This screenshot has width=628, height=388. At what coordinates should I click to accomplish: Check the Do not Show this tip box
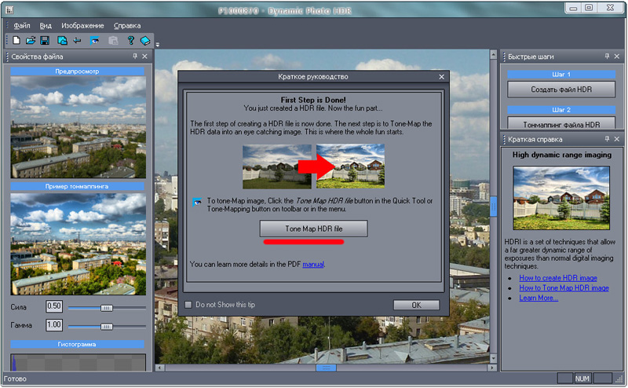click(x=188, y=305)
